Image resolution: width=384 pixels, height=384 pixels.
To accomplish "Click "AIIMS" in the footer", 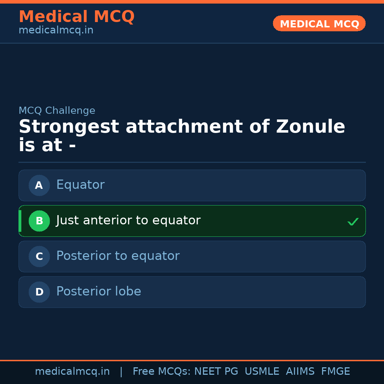I will tap(300, 372).
